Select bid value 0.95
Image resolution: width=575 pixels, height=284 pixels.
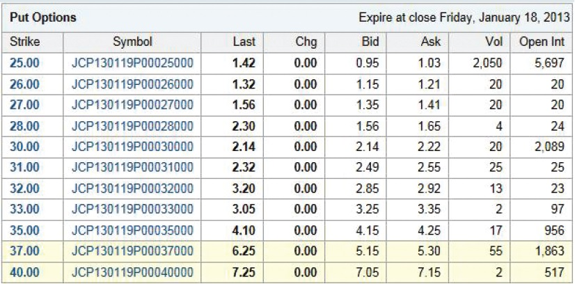[368, 63]
